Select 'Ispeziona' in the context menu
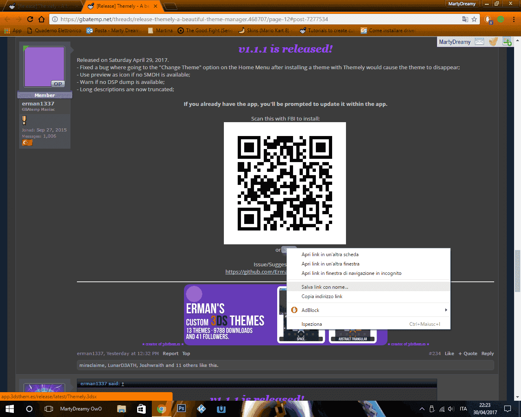The image size is (521, 417). tap(369, 324)
